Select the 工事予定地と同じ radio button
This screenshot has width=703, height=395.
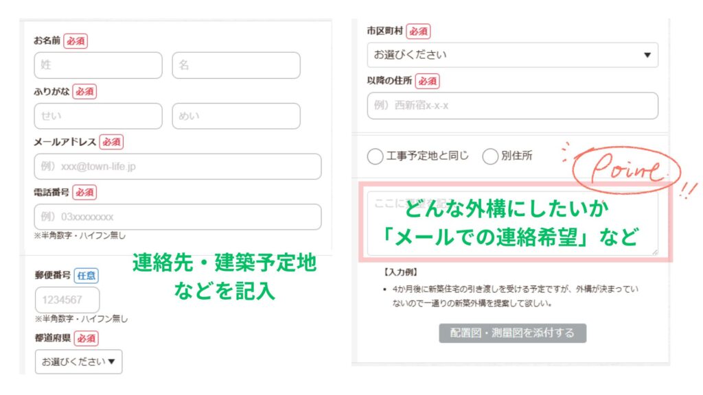point(375,156)
